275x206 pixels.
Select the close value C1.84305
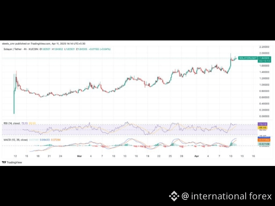pyautogui.click(x=82, y=49)
